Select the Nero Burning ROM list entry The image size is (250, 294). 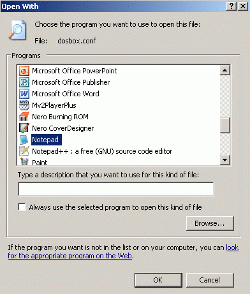[60, 117]
